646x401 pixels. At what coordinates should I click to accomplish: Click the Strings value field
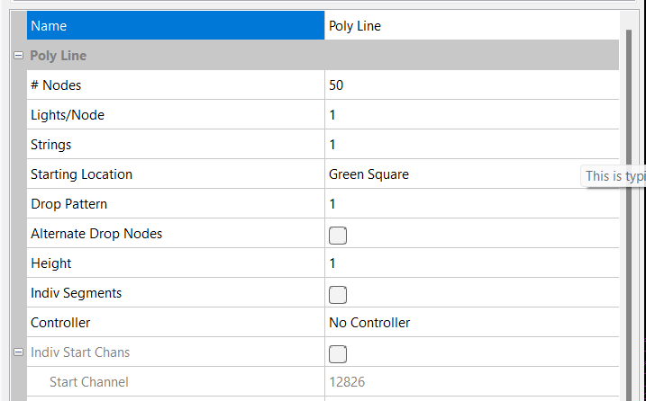(x=471, y=145)
